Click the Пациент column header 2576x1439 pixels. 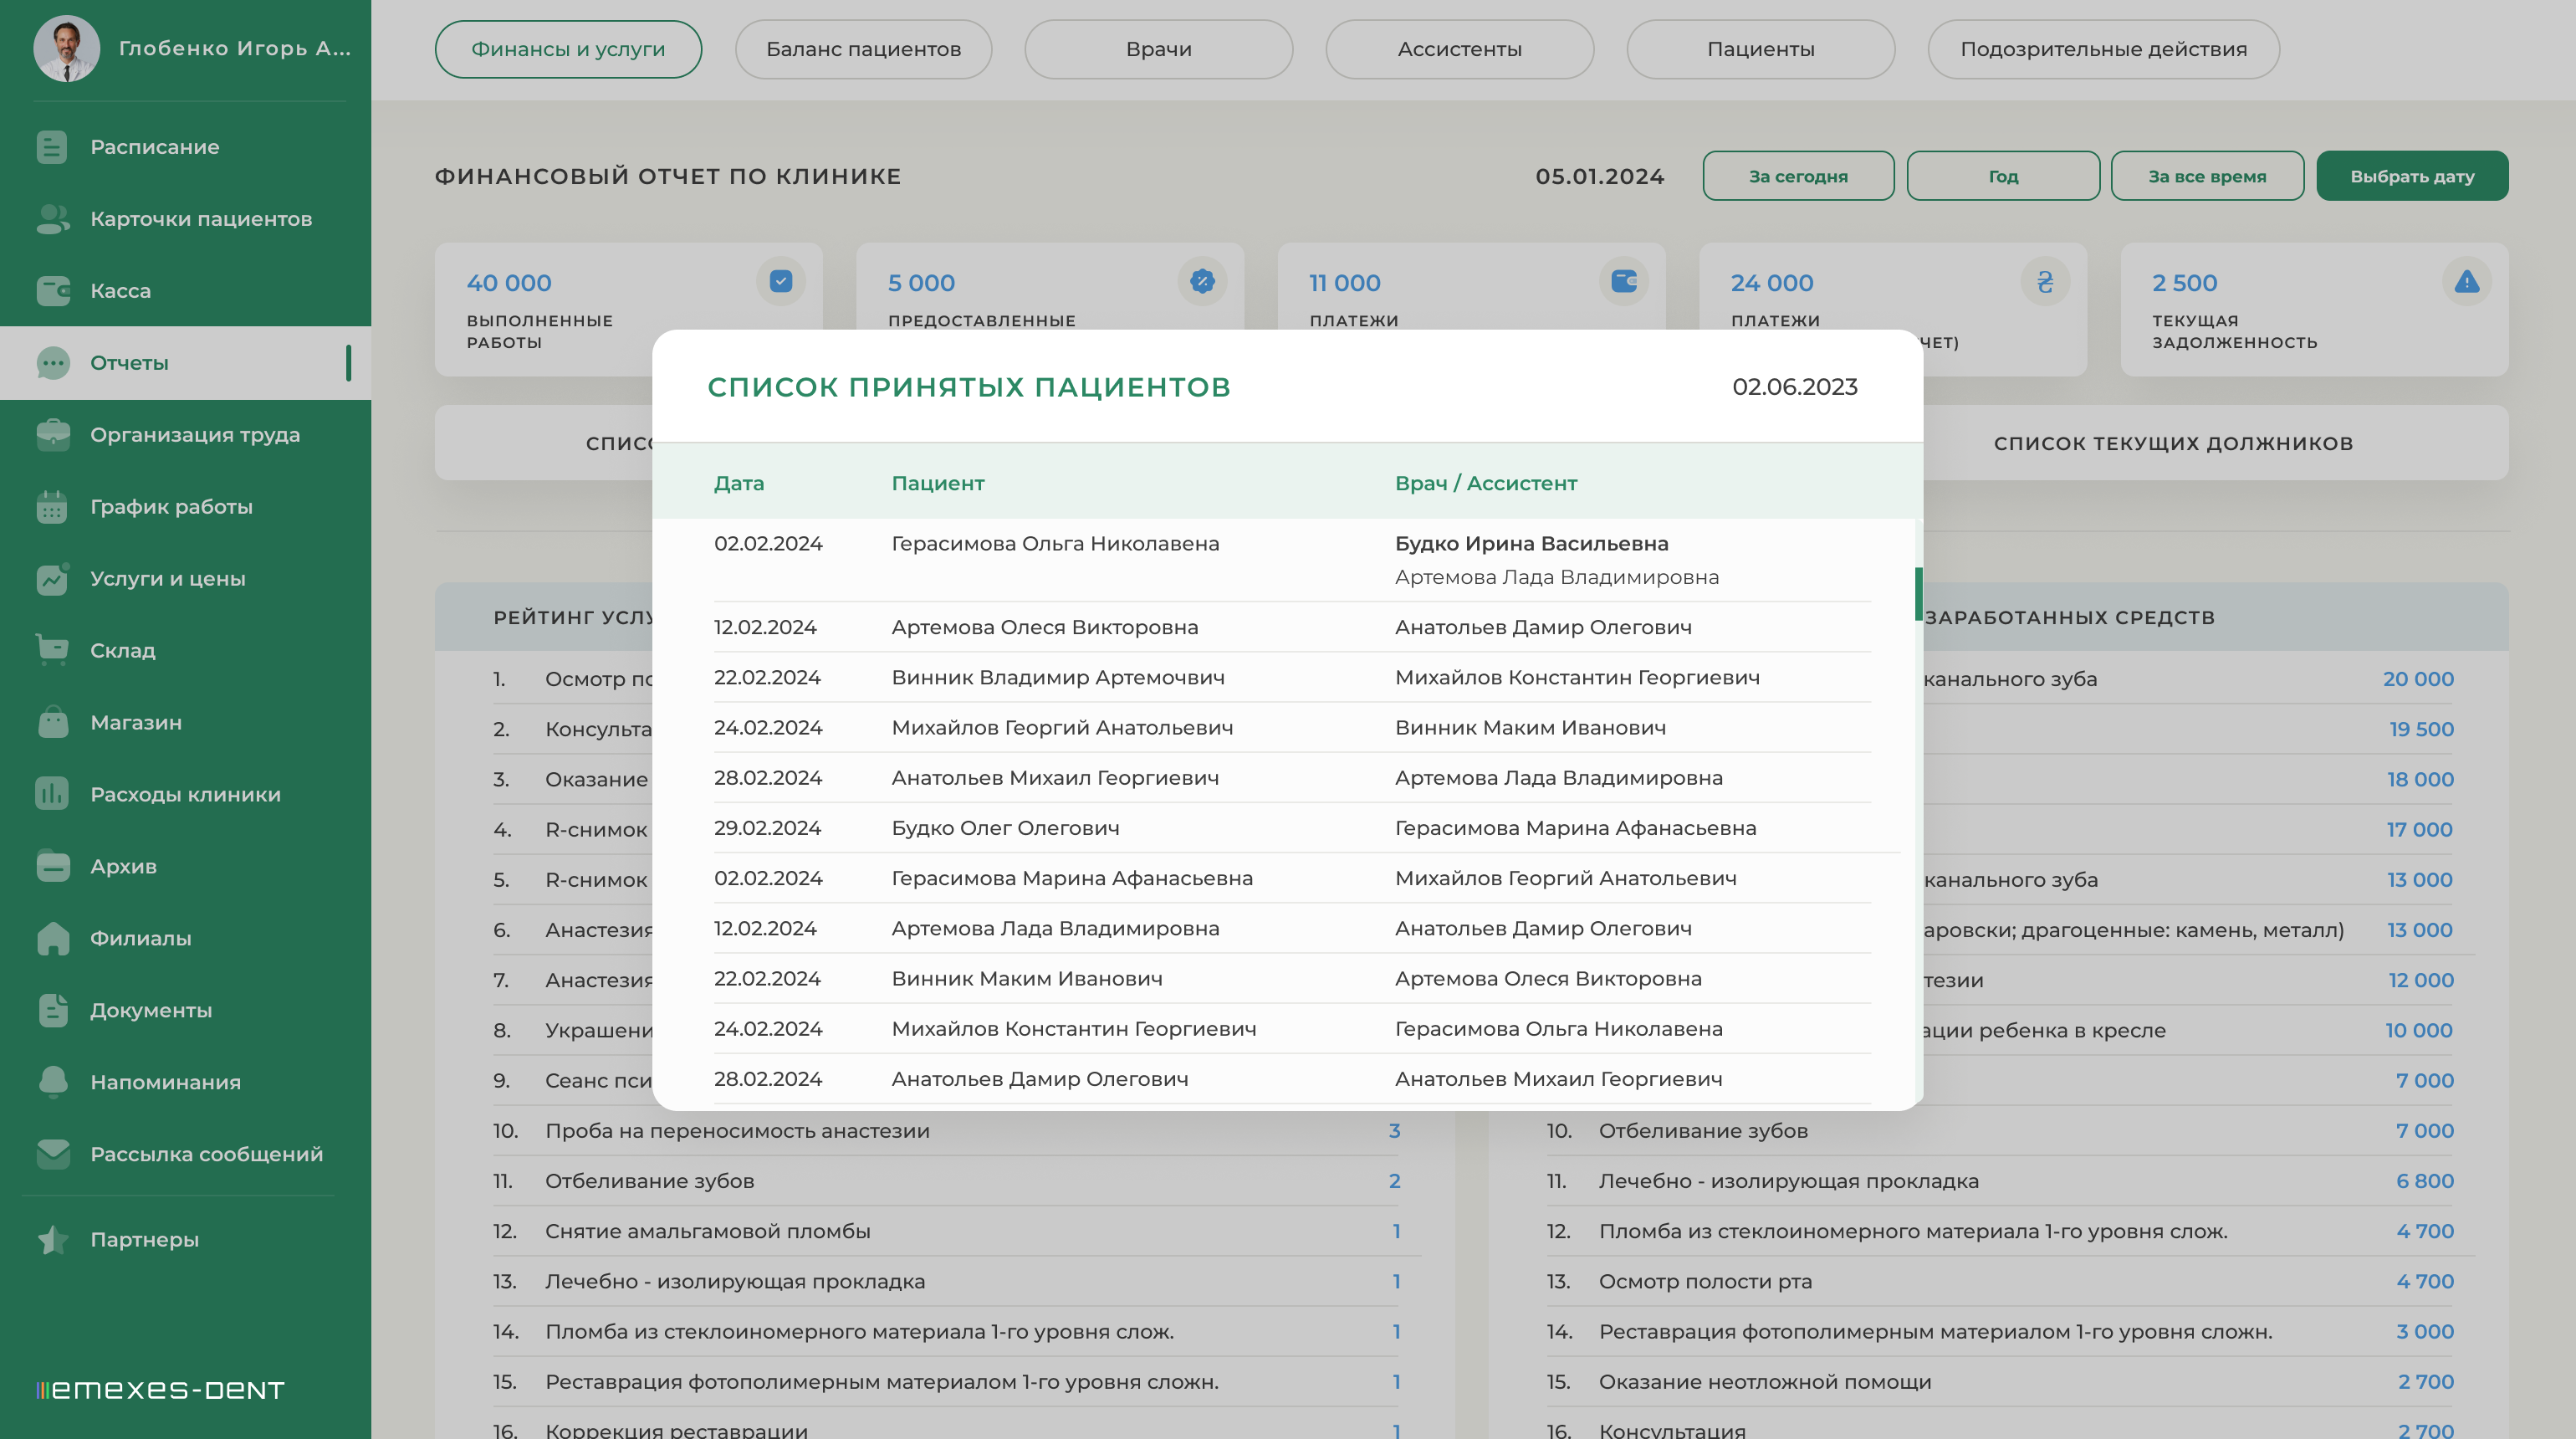[937, 483]
